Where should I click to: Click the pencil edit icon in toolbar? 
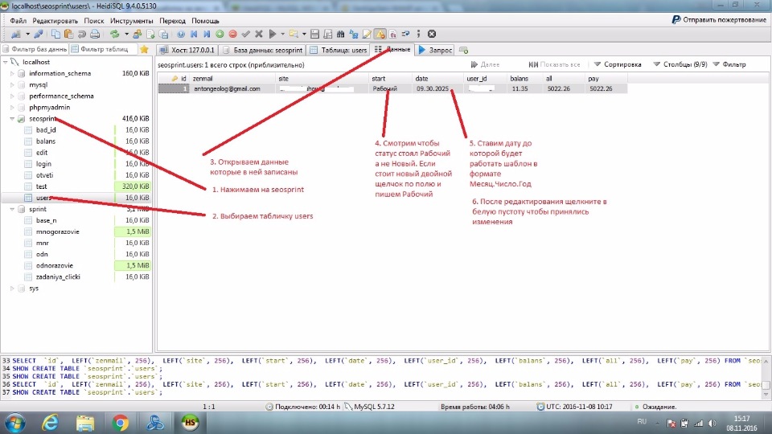(x=367, y=34)
